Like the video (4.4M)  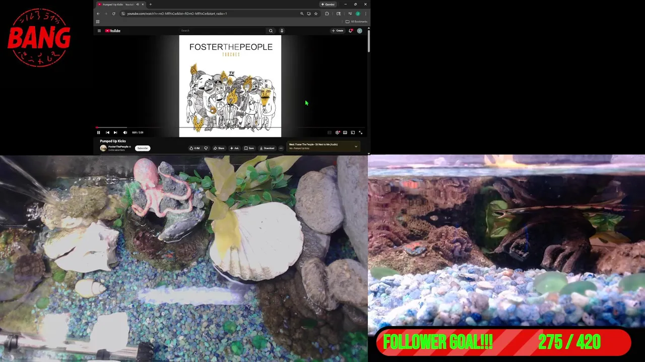195,148
